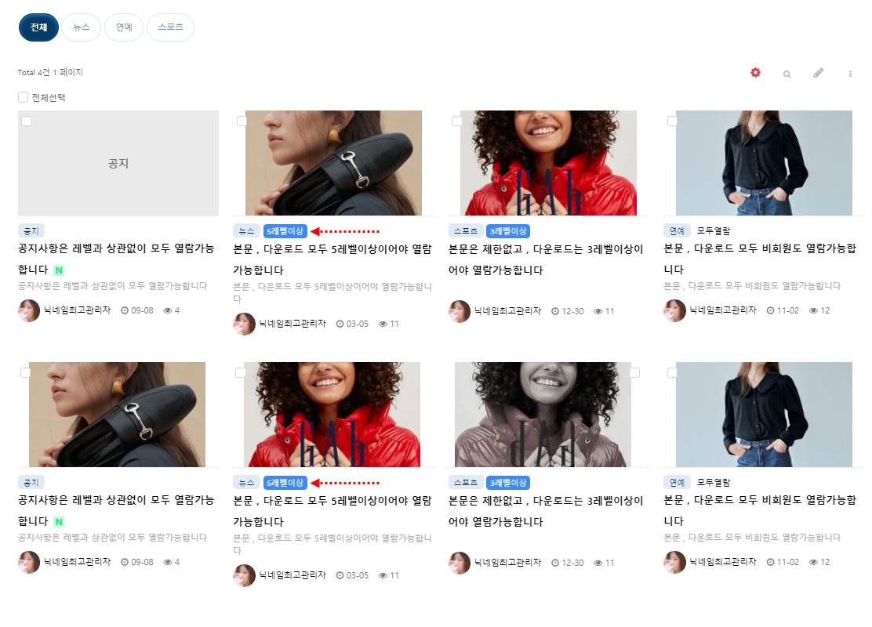Viewport: 872px width, 627px height.
Task: Click green N badge in bottom-row 공지 title
Action: [x=59, y=522]
